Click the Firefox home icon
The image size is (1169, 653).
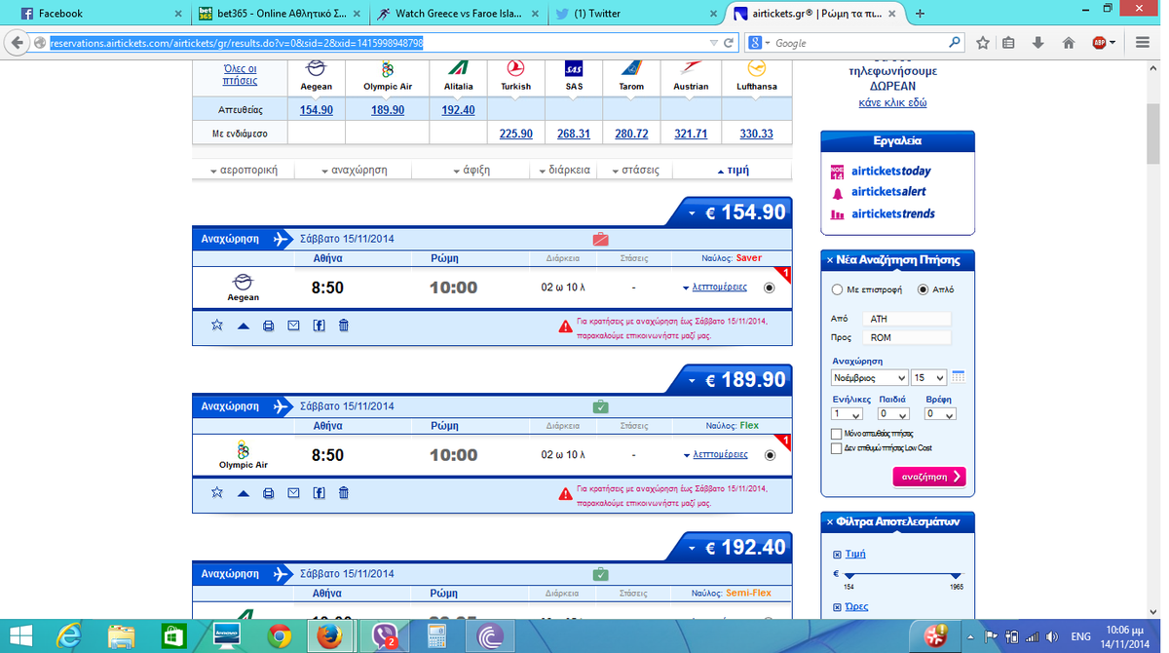click(x=1069, y=43)
